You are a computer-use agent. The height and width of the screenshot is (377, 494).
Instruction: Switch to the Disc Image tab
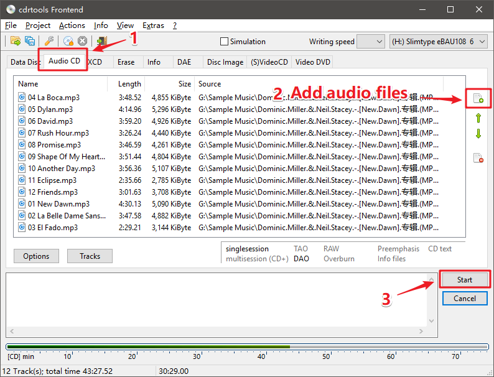tap(225, 62)
